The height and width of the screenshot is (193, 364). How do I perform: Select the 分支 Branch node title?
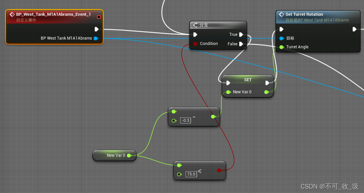pyautogui.click(x=204, y=25)
